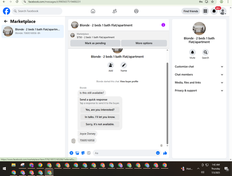Open the View buyer profile link

coord(129,81)
